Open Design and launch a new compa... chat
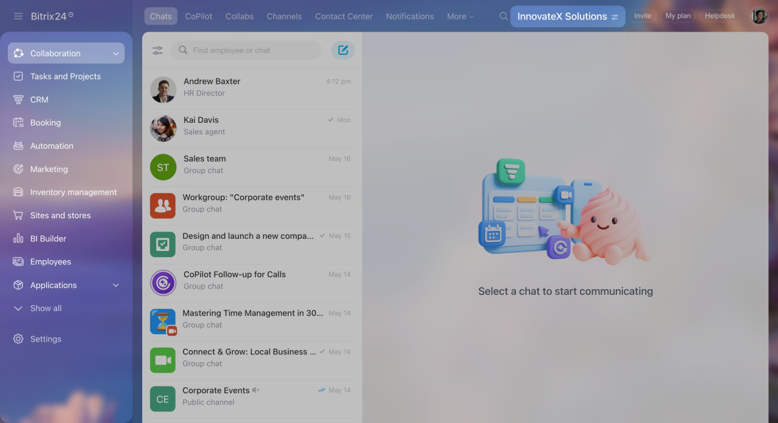This screenshot has width=778, height=423. pyautogui.click(x=252, y=244)
